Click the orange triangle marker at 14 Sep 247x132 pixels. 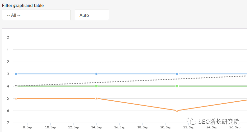click(96, 98)
